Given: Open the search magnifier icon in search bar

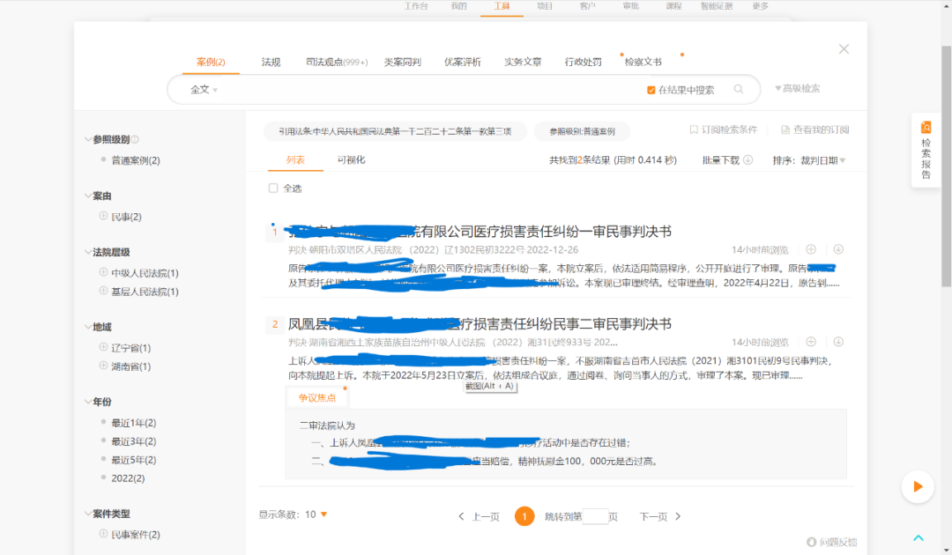Looking at the screenshot, I should point(739,89).
